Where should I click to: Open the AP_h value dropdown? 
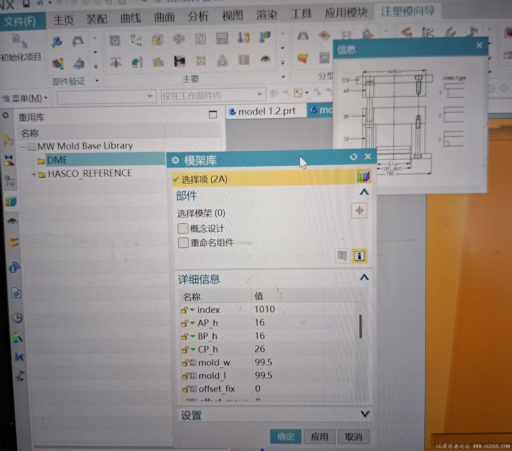(193, 323)
